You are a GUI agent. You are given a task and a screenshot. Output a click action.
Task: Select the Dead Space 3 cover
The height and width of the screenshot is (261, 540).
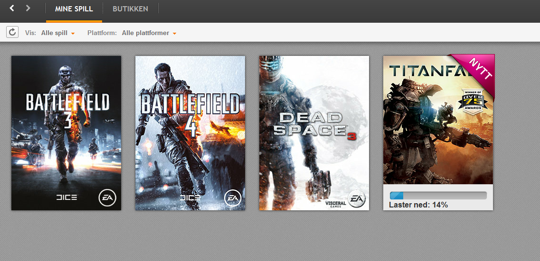pos(314,133)
